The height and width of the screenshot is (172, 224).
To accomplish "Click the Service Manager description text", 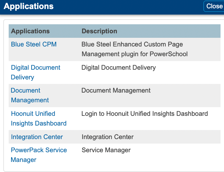I will pos(106,150).
